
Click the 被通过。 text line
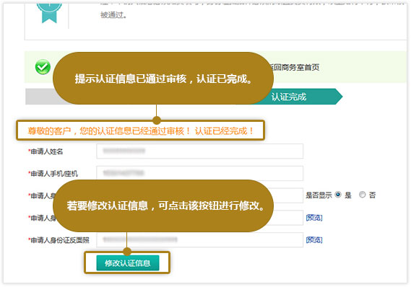point(113,15)
